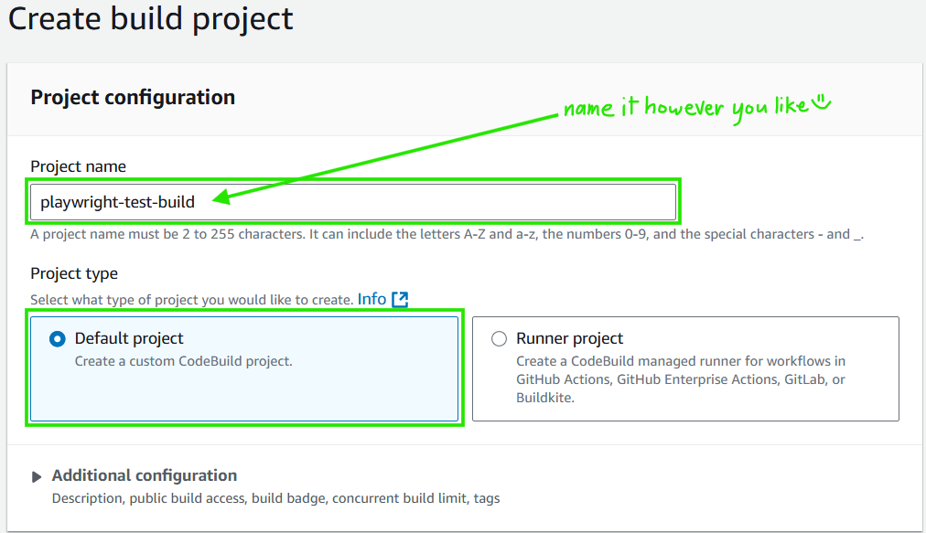Screen dimensions: 926x533
Task: Click the Project type label
Action: (x=74, y=273)
